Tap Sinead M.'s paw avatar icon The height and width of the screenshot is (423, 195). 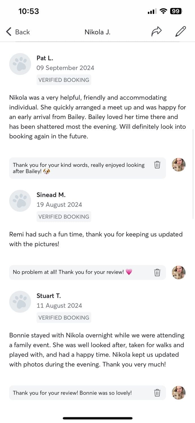(x=20, y=201)
